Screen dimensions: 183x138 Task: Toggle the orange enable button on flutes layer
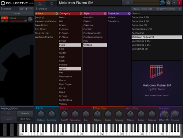pos(4,18)
